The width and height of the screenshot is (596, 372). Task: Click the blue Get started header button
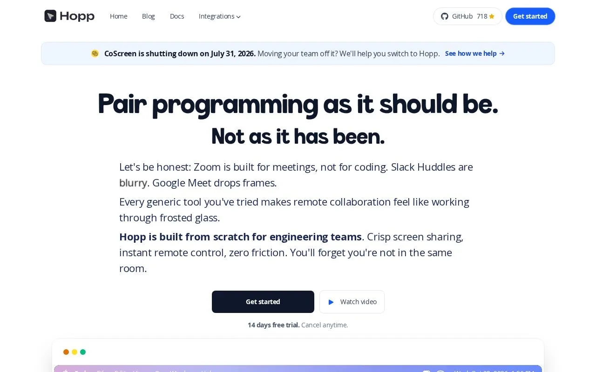[x=530, y=16]
